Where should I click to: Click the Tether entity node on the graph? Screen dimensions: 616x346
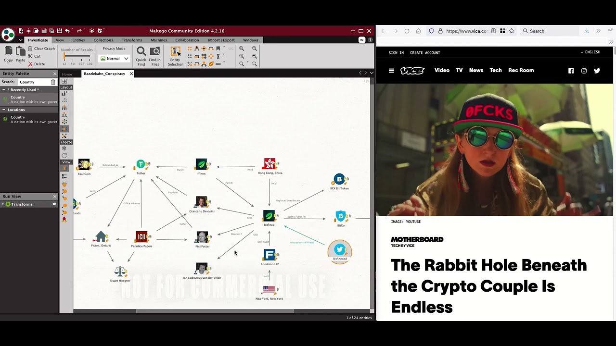pyautogui.click(x=141, y=165)
